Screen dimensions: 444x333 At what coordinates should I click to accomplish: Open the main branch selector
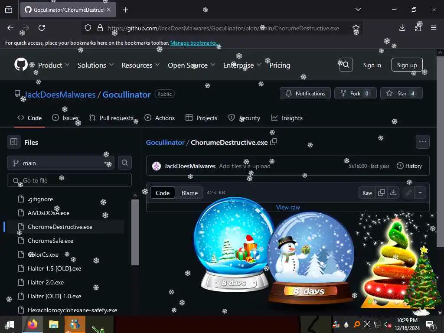tap(61, 163)
